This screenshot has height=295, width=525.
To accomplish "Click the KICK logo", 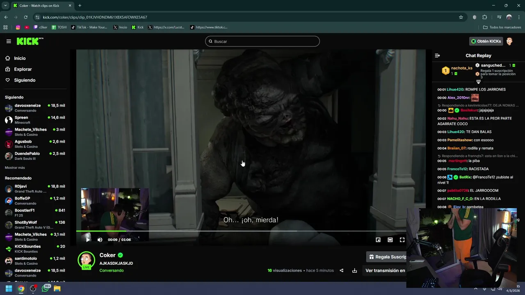I will (x=30, y=41).
